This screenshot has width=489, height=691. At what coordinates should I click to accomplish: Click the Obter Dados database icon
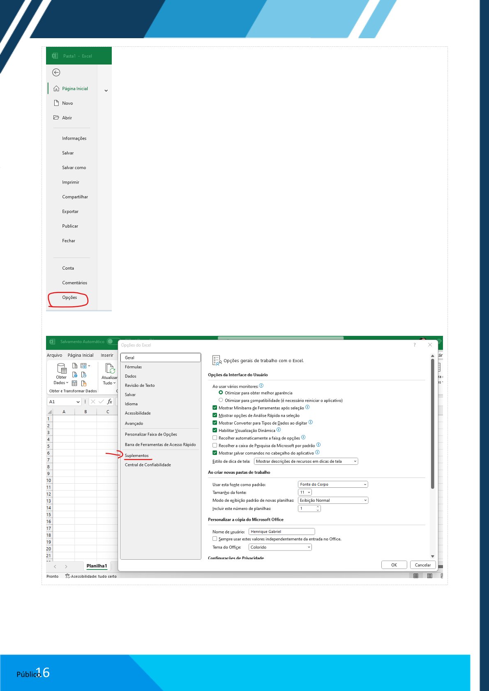click(62, 368)
